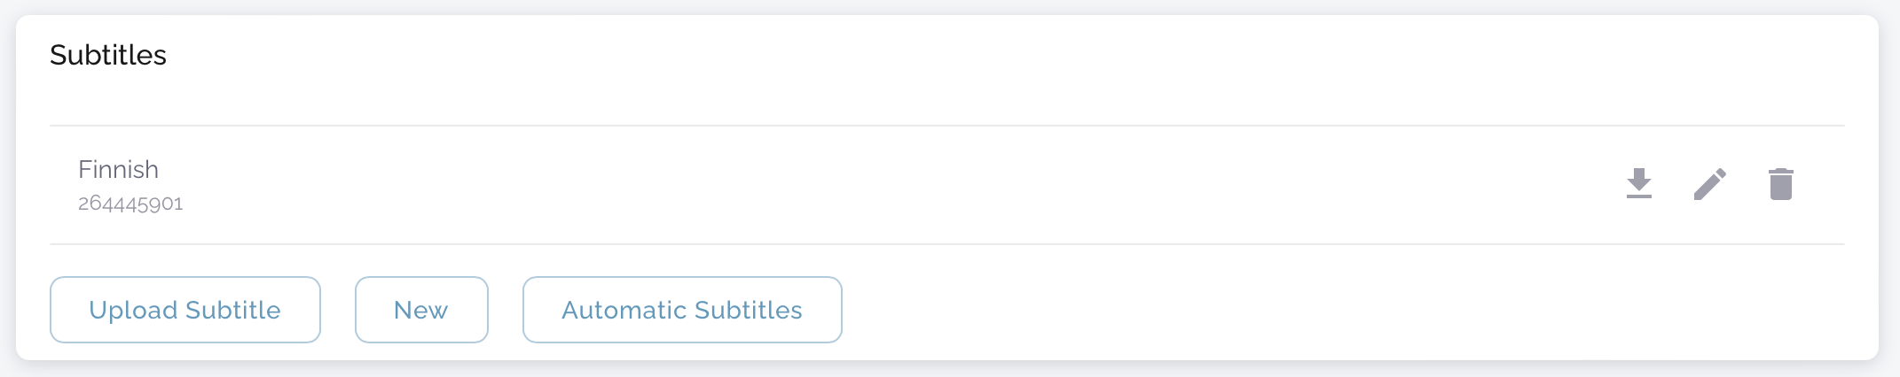Image resolution: width=1900 pixels, height=377 pixels.
Task: Remove subtitle 264445901 with the bin icon
Action: point(1780,184)
